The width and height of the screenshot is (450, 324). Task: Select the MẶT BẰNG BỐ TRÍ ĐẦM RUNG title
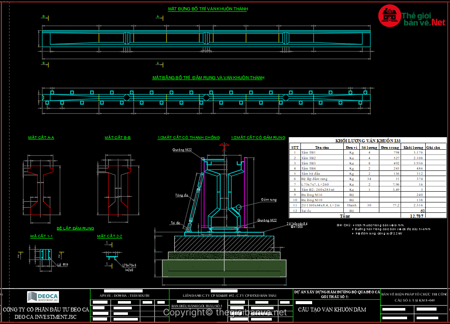[x=208, y=78]
